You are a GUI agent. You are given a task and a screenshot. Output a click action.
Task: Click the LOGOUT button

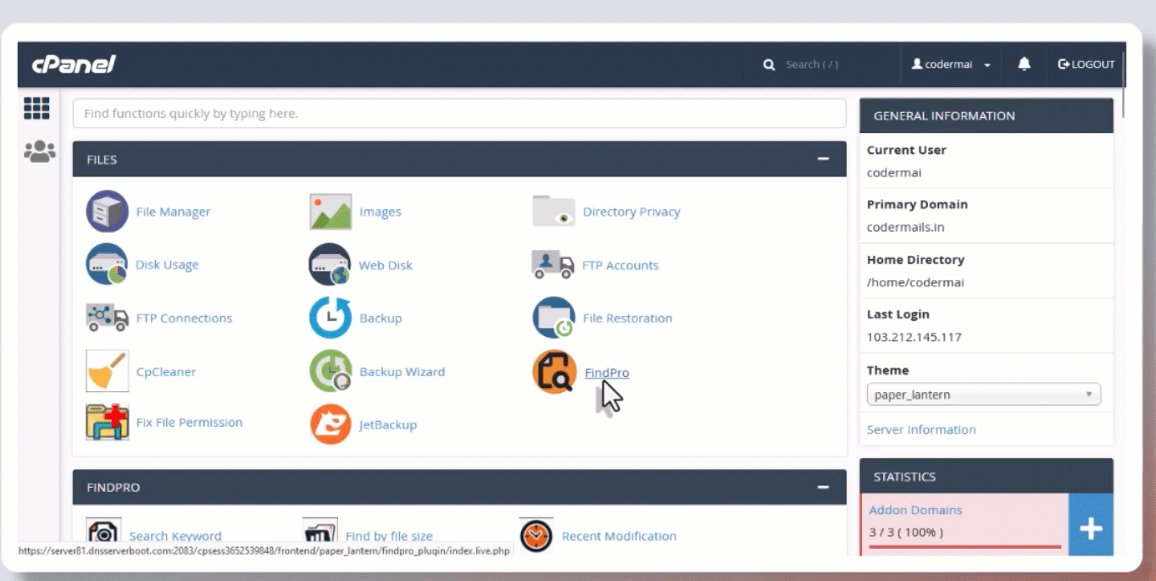1087,64
